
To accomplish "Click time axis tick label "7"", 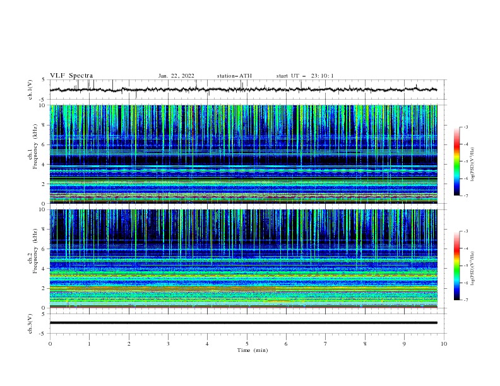I will [326, 344].
